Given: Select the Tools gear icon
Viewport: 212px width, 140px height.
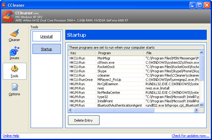Looking at the screenshot, I should click(x=14, y=69).
